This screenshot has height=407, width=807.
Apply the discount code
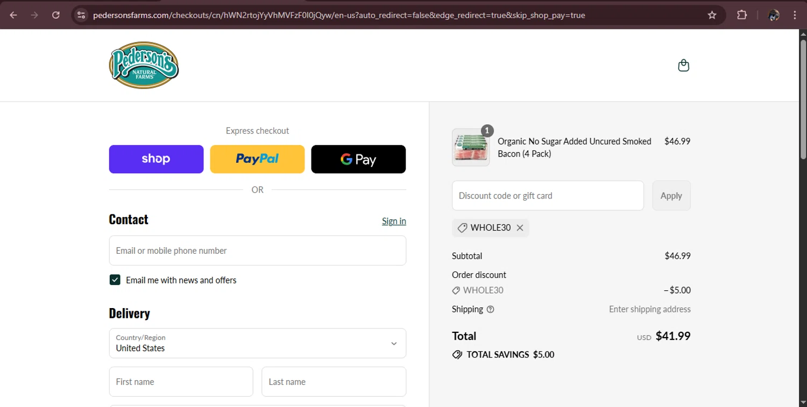(671, 196)
